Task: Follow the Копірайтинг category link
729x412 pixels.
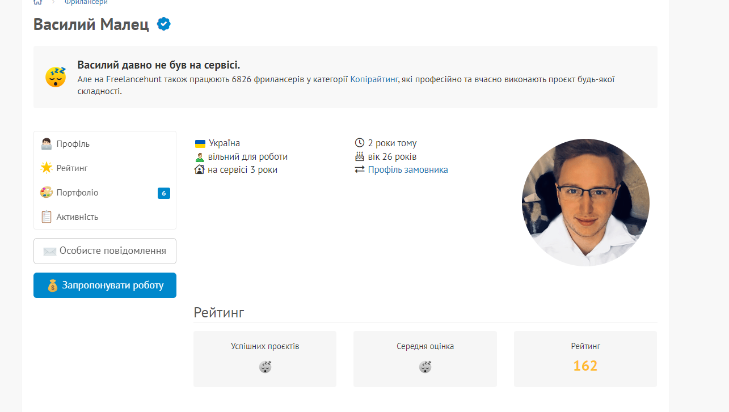Action: pos(374,79)
